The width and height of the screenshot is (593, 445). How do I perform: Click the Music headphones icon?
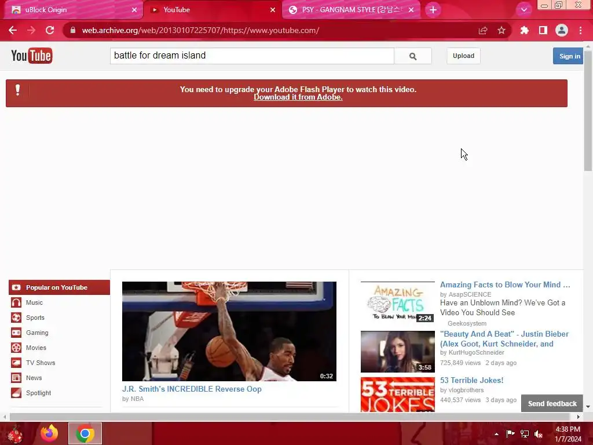coord(16,302)
